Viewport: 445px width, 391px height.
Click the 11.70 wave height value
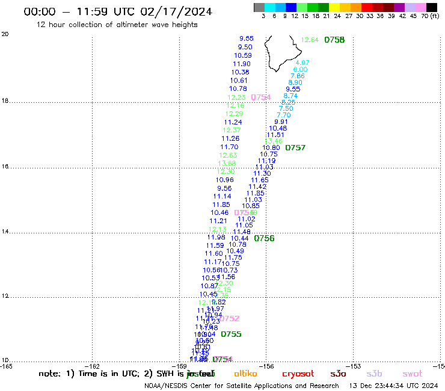click(x=229, y=147)
